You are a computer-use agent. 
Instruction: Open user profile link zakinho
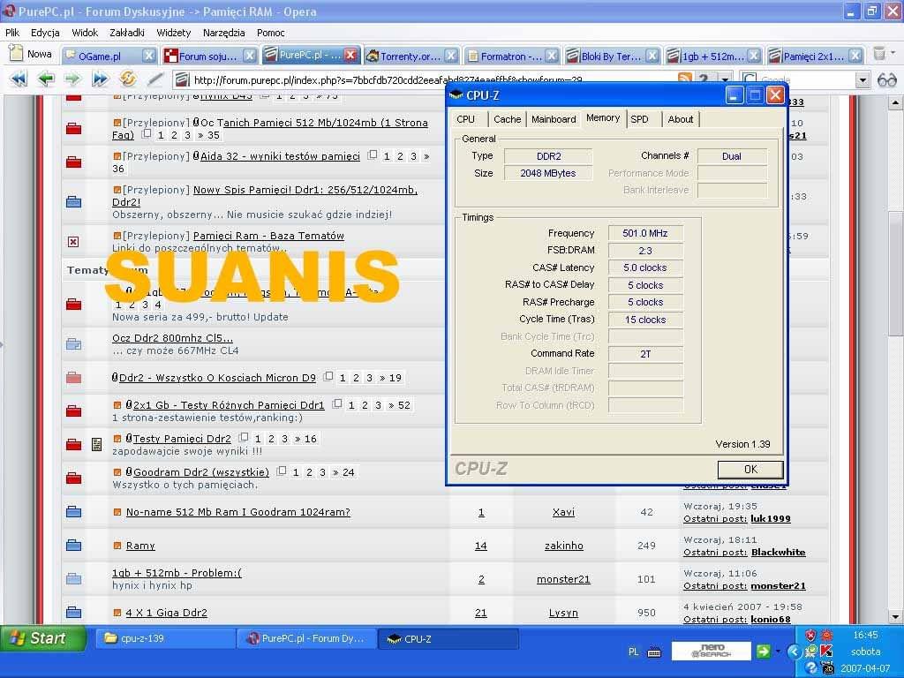[564, 546]
